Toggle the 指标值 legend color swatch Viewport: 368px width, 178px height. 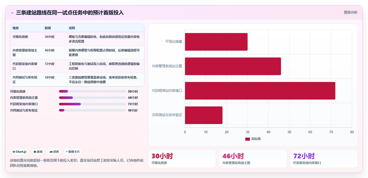pyautogui.click(x=247, y=139)
